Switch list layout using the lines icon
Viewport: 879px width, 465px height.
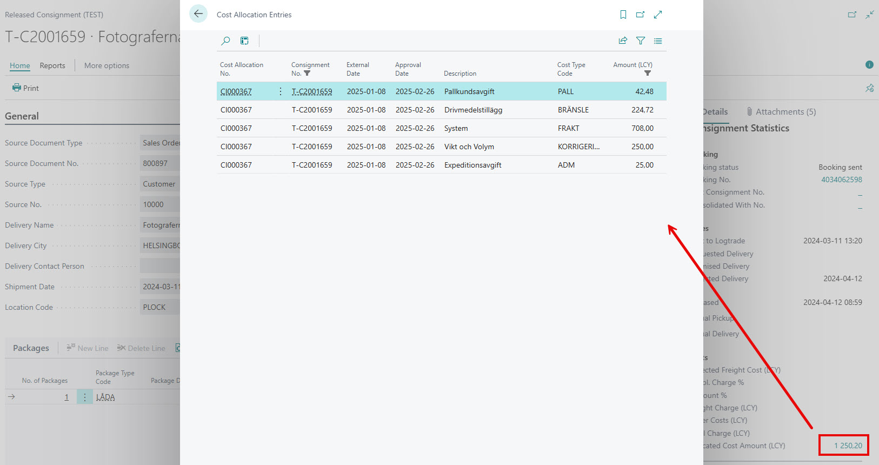(x=658, y=41)
